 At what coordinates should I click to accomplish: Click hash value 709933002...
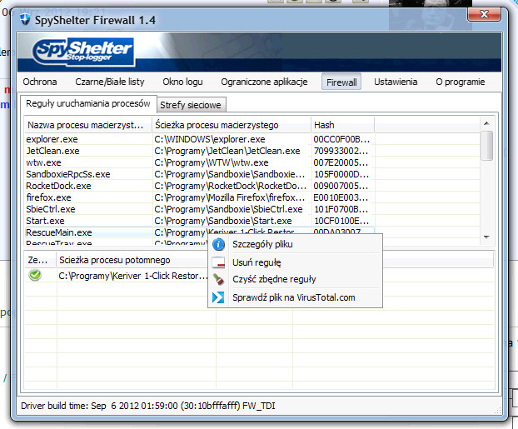pos(341,151)
